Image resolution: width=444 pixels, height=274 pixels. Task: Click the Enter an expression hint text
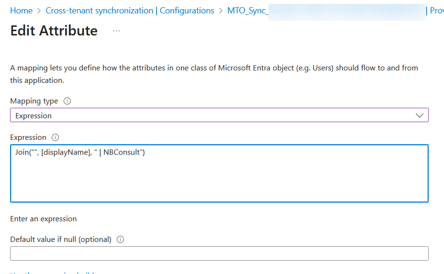pyautogui.click(x=44, y=219)
